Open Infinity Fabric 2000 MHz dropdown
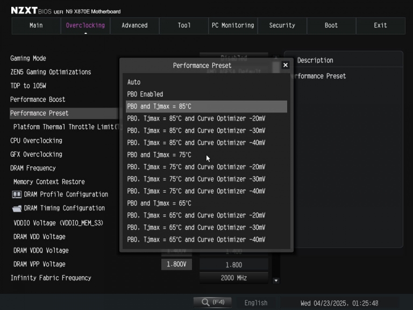The image size is (413, 310). [234, 278]
